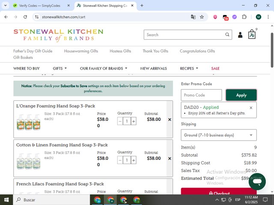The image size is (274, 205).
Task: Open the Windows Start menu
Action: point(6,200)
